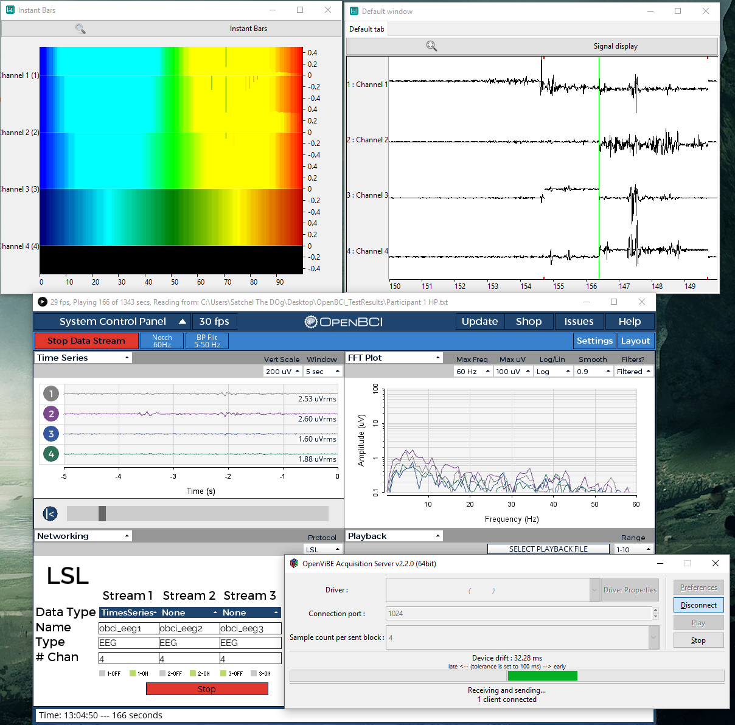Viewport: 735px width, 725px height.
Task: Click the 30 fps button
Action: [x=214, y=321]
